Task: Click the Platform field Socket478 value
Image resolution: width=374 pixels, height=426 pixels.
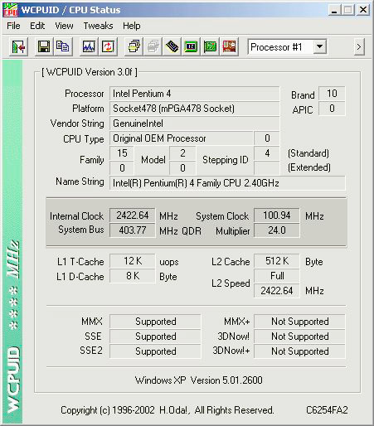Action: coord(194,109)
